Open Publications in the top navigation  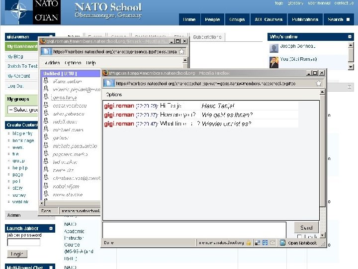pos(305,19)
